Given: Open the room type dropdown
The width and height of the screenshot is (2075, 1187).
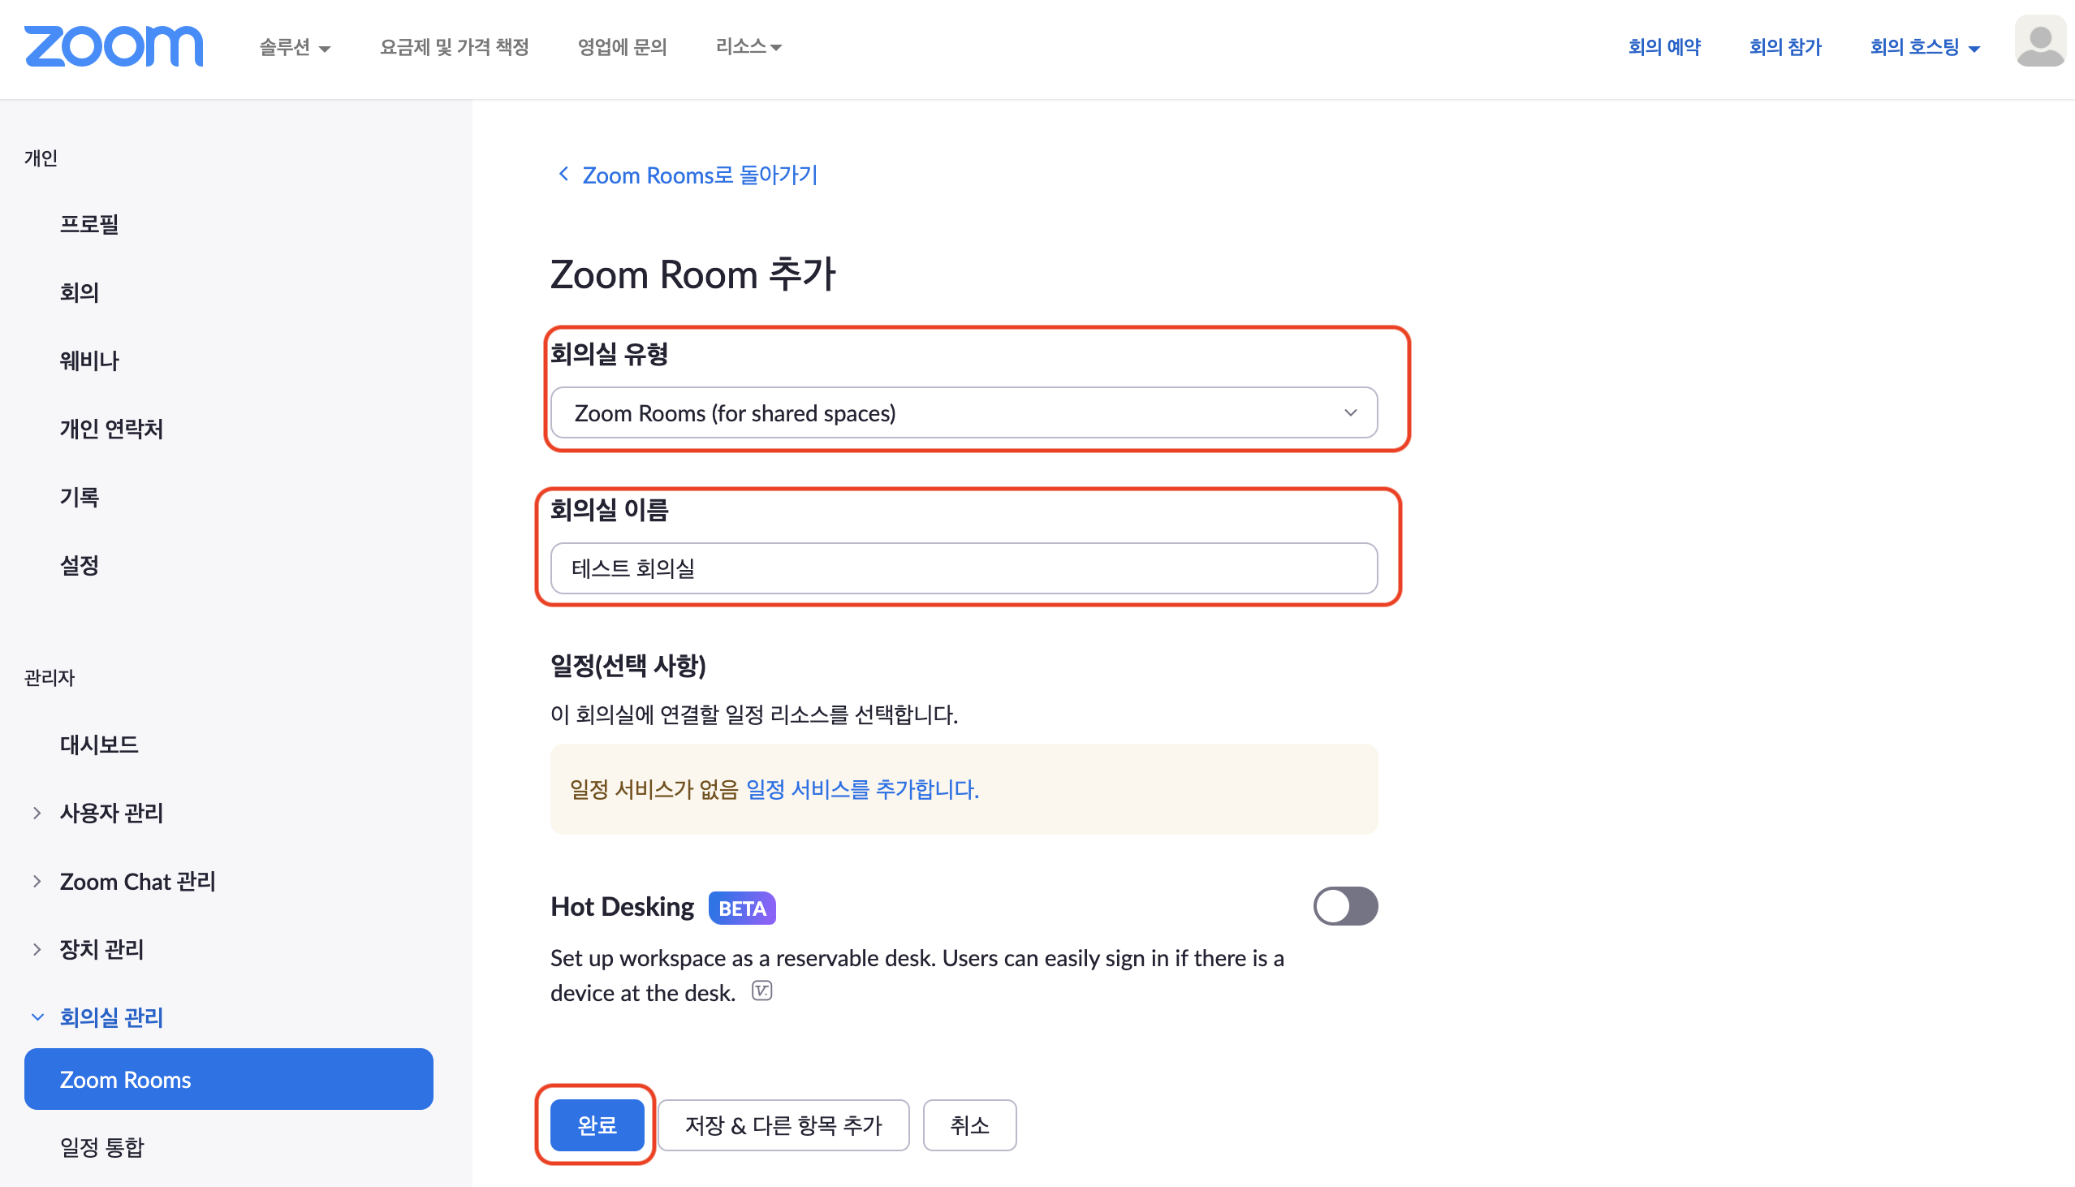Looking at the screenshot, I should coord(964,413).
